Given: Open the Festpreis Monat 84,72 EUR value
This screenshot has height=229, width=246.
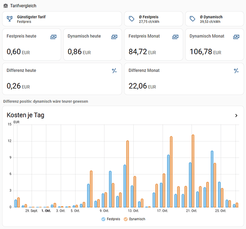Looking at the screenshot, I should [142, 52].
